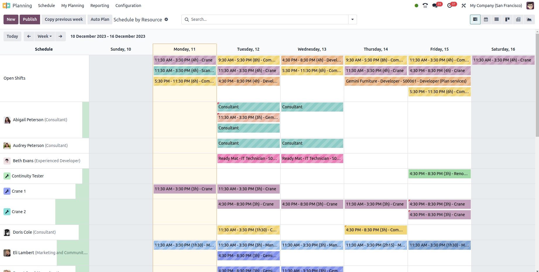Click the Publish button
Viewport: 539px width, 272px height.
click(30, 19)
